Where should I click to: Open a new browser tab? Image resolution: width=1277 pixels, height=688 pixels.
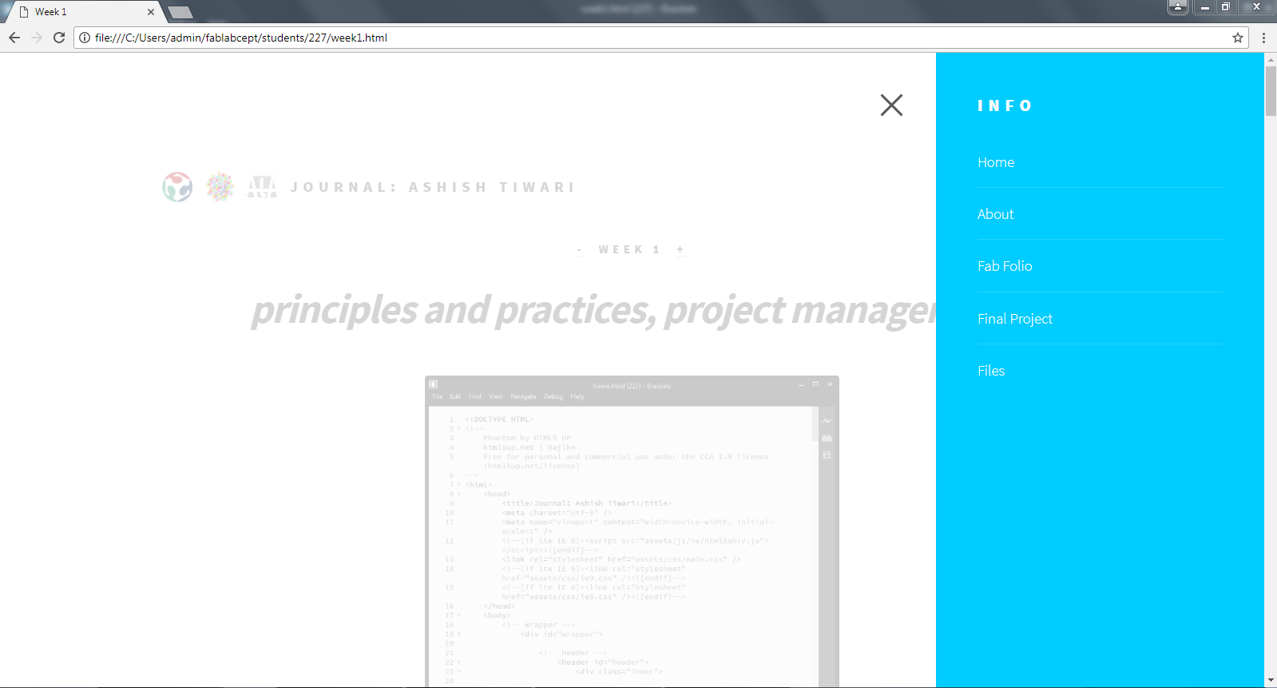180,12
